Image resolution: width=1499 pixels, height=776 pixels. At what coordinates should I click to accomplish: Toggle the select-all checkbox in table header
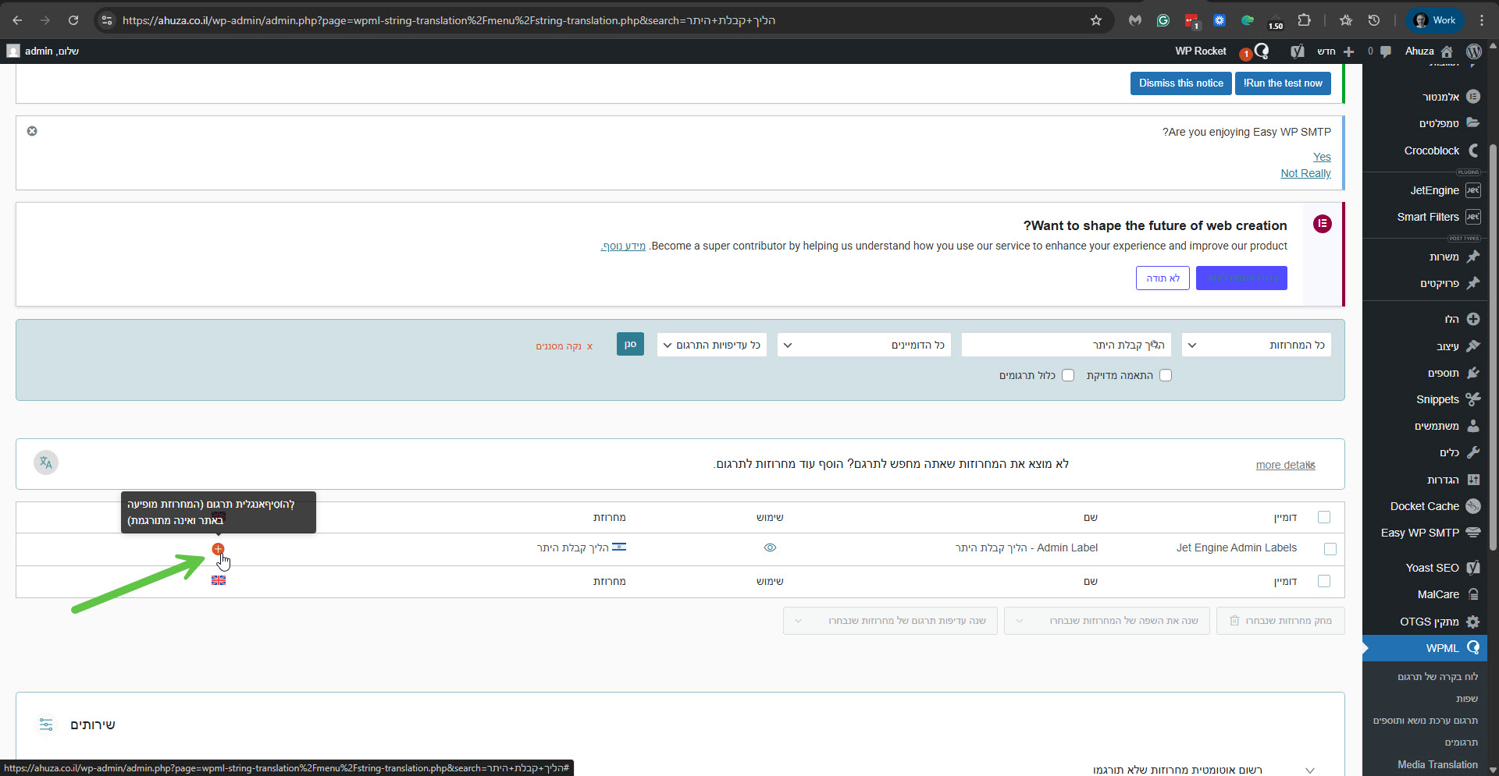(1324, 517)
